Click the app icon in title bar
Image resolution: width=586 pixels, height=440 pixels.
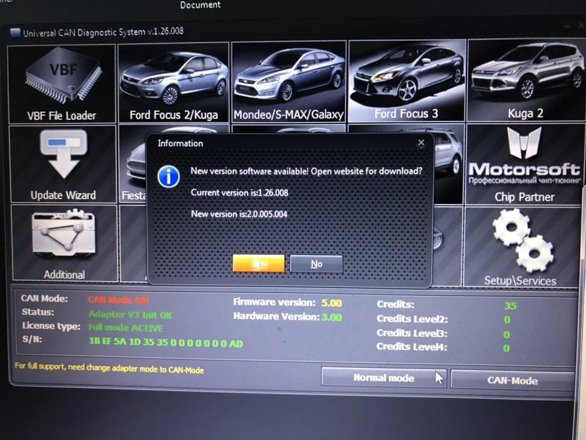coord(15,33)
